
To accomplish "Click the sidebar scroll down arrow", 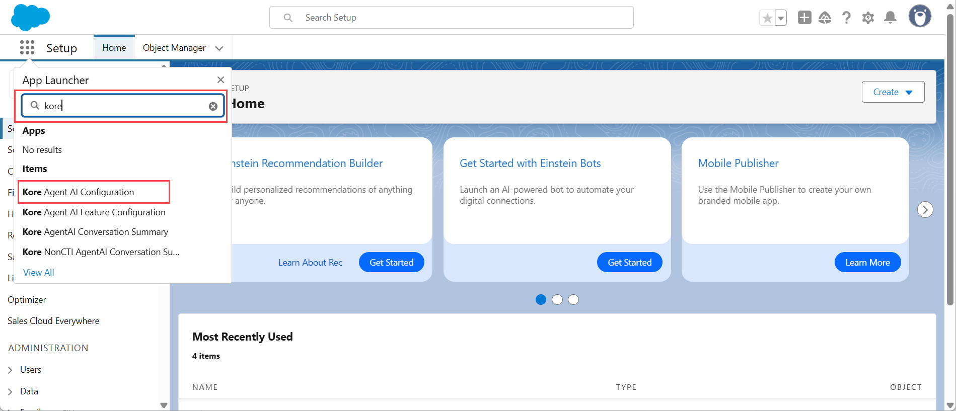I will click(x=164, y=405).
